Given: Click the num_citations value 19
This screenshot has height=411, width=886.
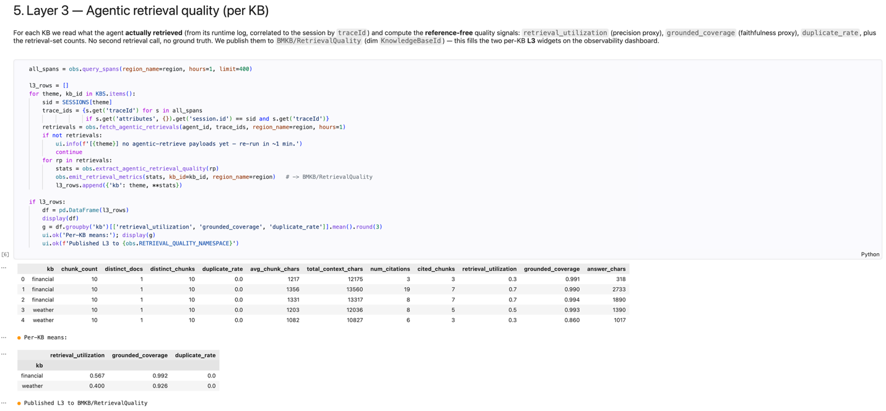Looking at the screenshot, I should coord(407,289).
